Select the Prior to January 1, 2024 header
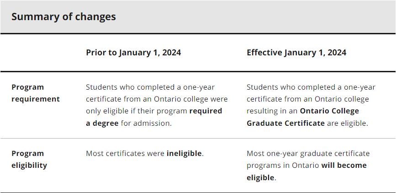 pos(133,53)
